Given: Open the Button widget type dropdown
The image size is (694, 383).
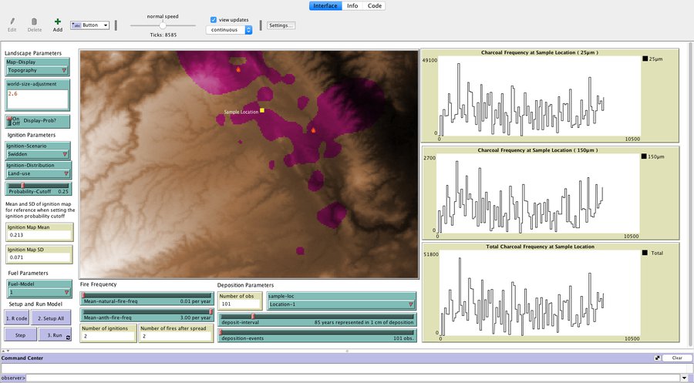Looking at the screenshot, I should tap(89, 25).
